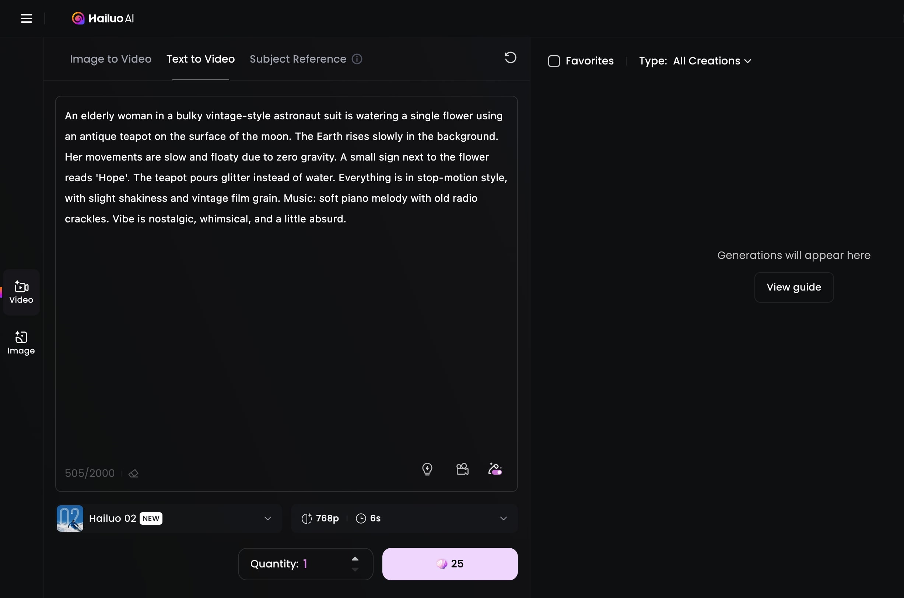
Task: Click inside the prompt text area
Action: tap(286, 324)
